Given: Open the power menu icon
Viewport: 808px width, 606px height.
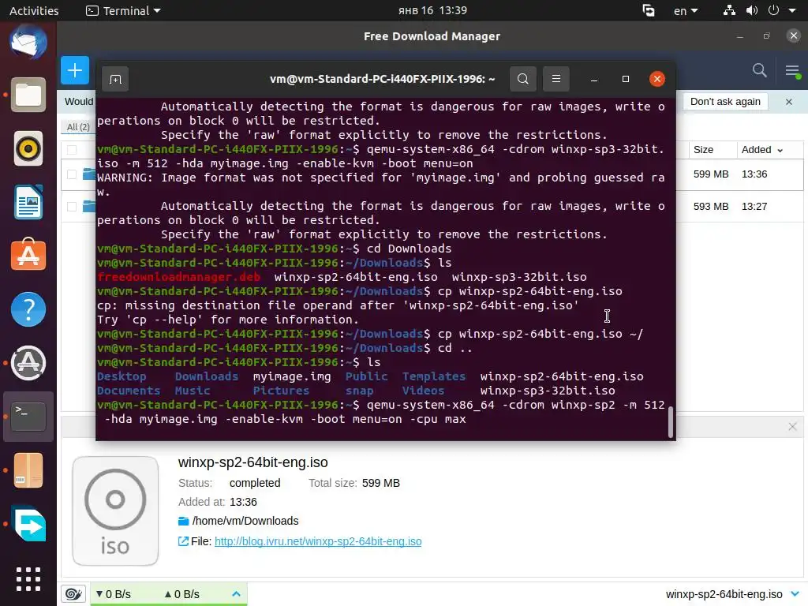Looking at the screenshot, I should click(773, 10).
